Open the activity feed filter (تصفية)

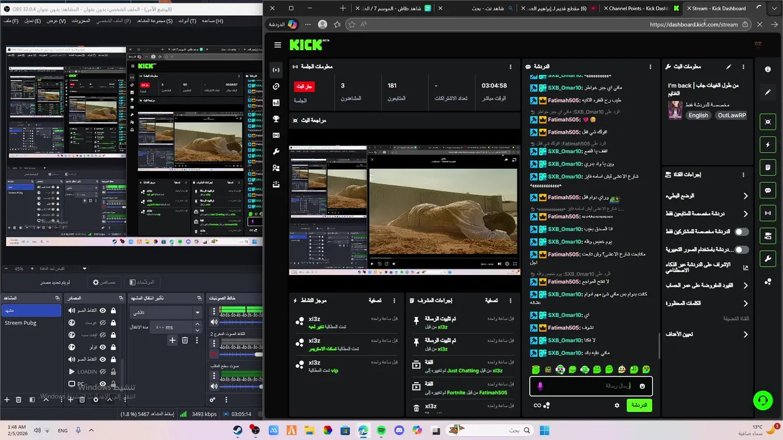375,301
